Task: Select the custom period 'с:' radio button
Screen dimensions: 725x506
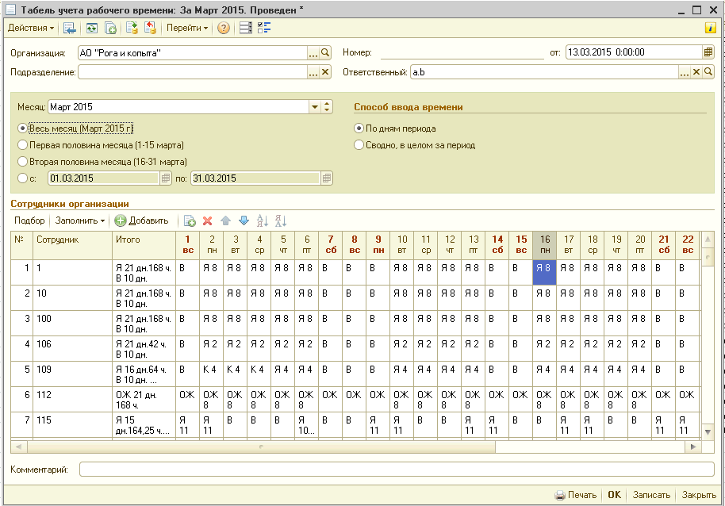Action: point(22,178)
